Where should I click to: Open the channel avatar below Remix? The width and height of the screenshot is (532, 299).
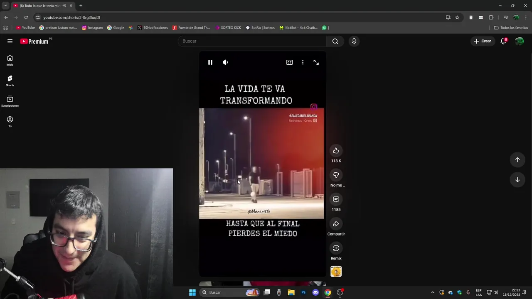(336, 272)
